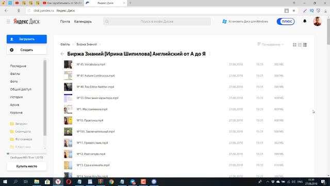Open Opera browser from taskbar
Image resolution: width=330 pixels, height=186 pixels.
pyautogui.click(x=69, y=181)
